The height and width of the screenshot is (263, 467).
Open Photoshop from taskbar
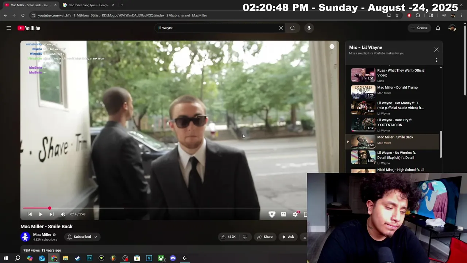coord(89,258)
